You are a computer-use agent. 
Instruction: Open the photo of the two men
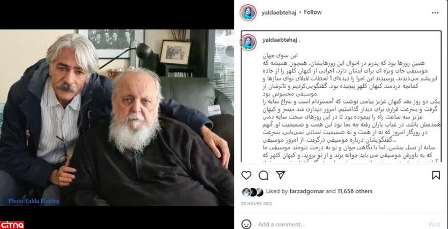click(116, 117)
